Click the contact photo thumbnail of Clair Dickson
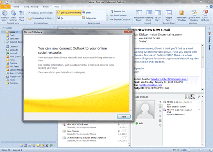 [145, 110]
